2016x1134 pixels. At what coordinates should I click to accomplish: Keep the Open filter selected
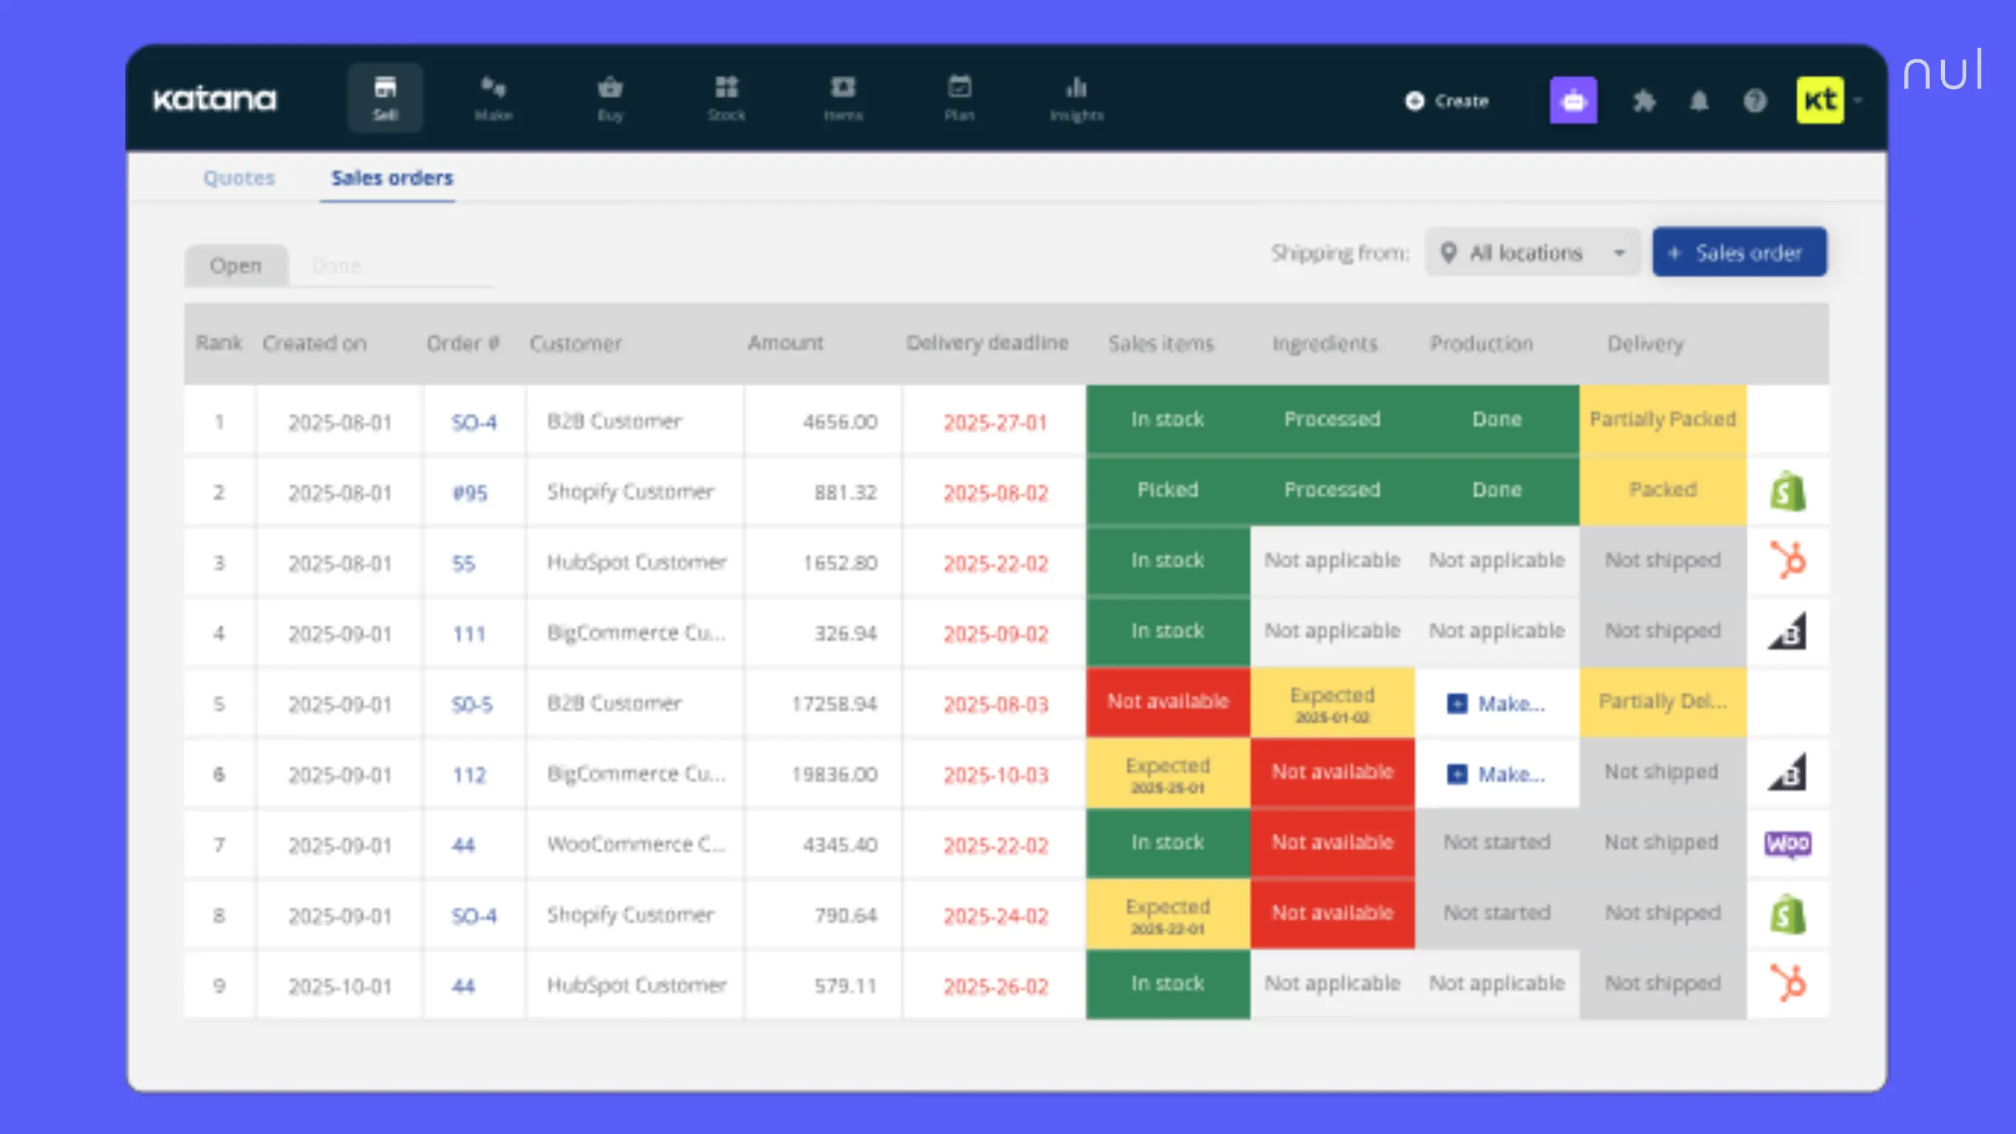tap(236, 265)
